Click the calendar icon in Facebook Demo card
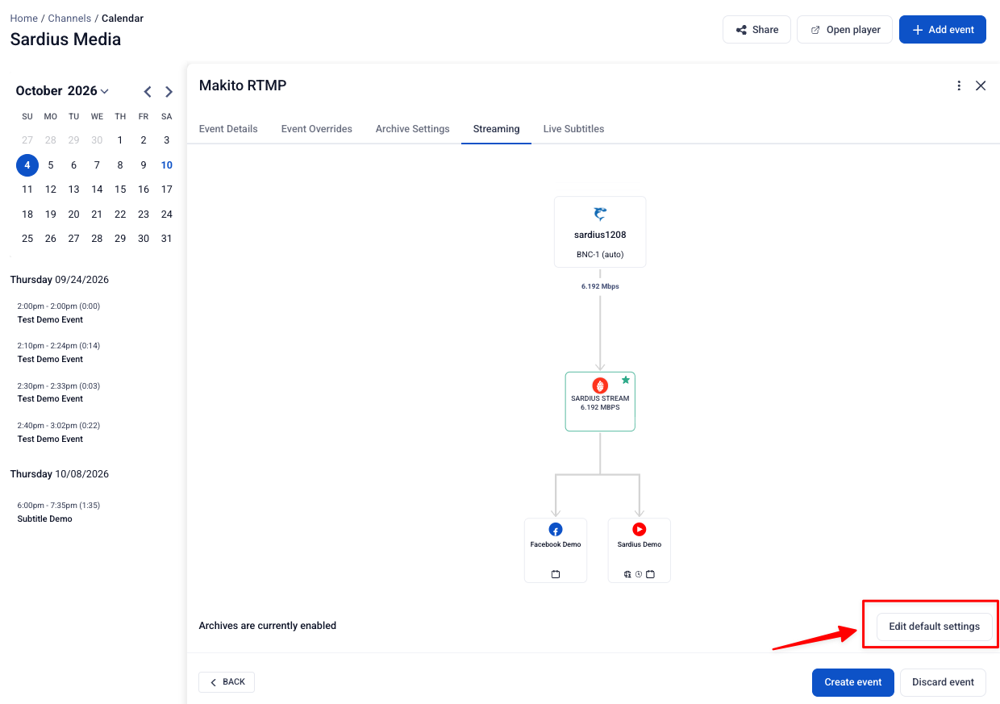Viewport: 1000px width, 704px height. tap(556, 574)
